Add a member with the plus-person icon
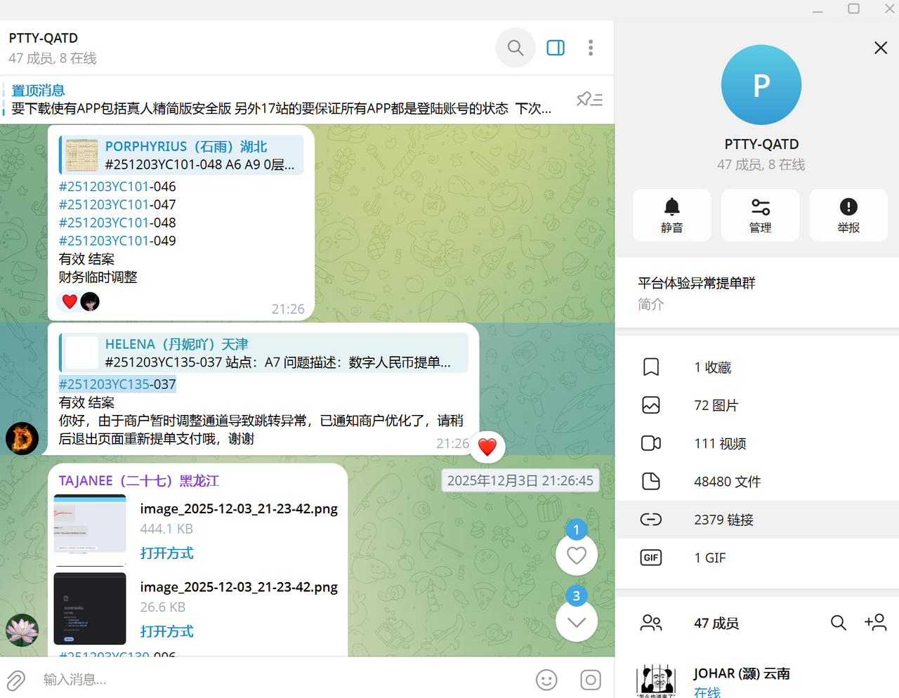Viewport: 899px width, 698px height. coord(876,622)
